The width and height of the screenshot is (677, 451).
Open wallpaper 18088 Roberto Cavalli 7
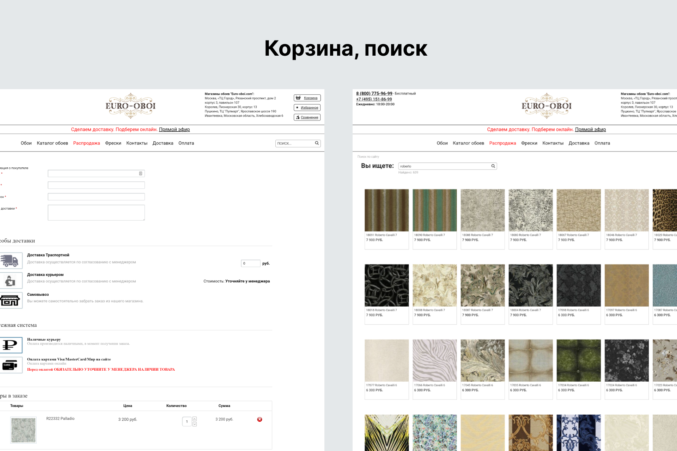483,219
